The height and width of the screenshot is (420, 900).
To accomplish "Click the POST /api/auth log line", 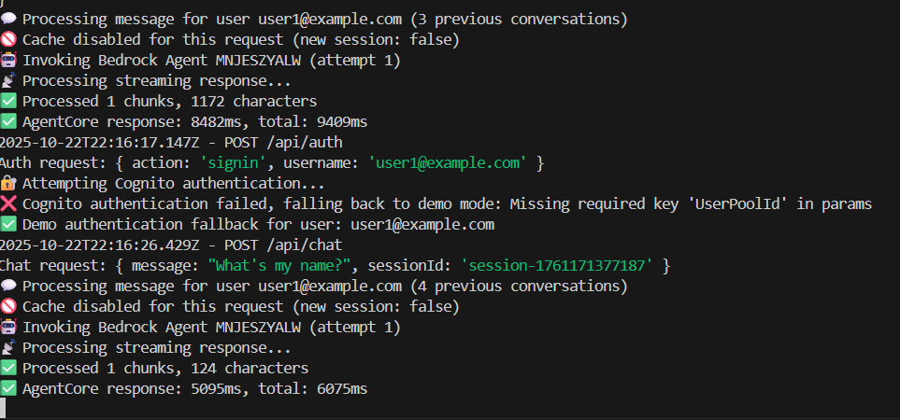I will (x=171, y=143).
